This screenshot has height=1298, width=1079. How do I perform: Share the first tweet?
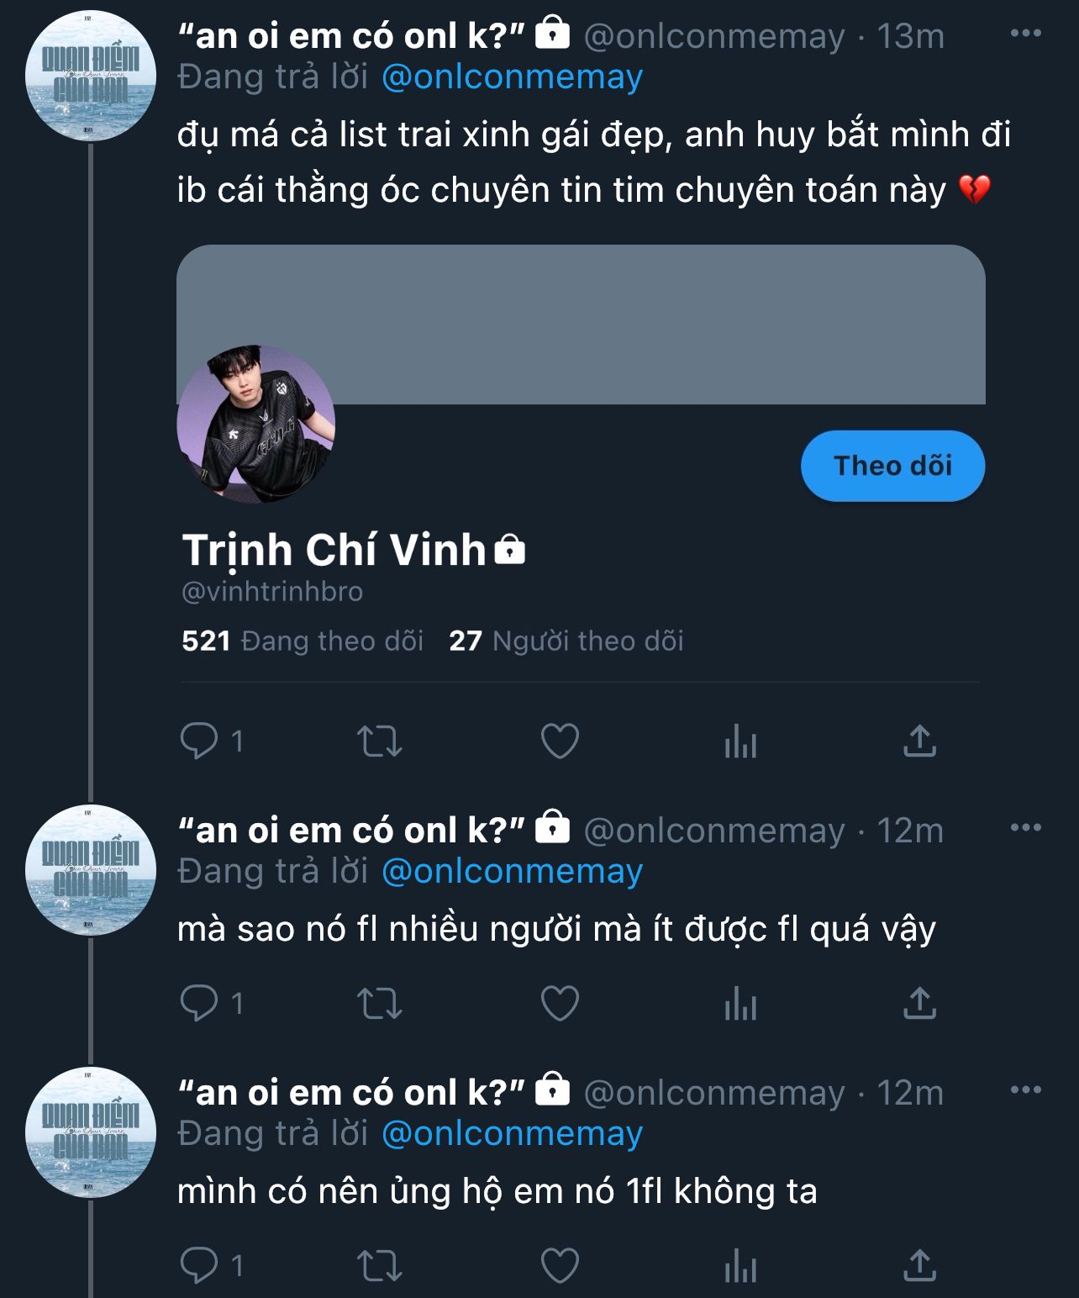tap(919, 741)
